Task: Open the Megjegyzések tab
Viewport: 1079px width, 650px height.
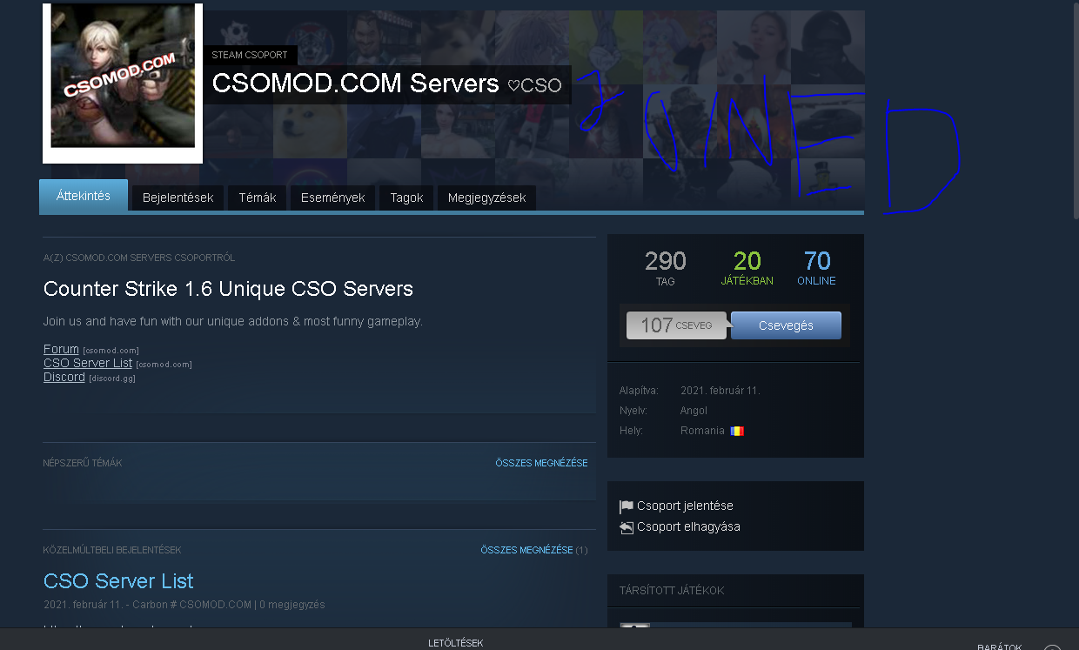Action: point(486,198)
